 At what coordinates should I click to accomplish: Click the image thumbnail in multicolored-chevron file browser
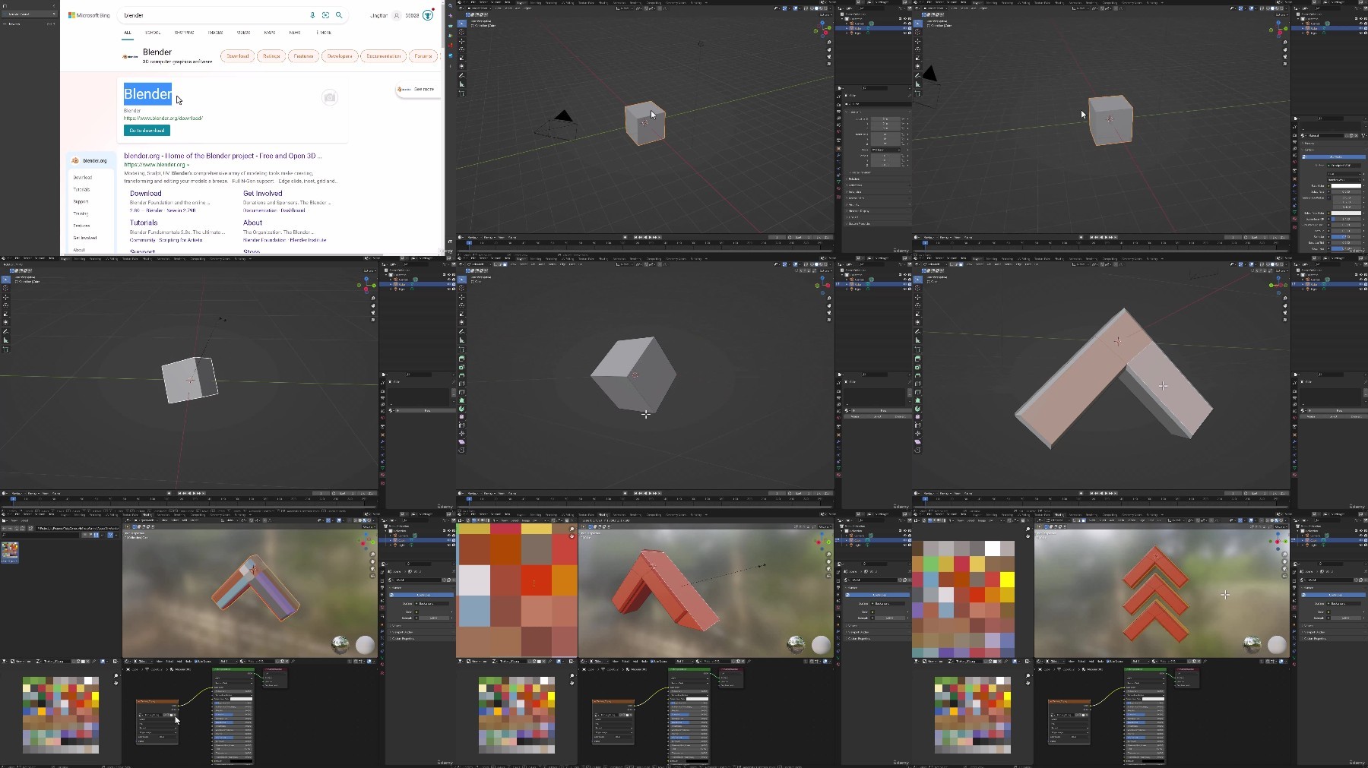9,552
